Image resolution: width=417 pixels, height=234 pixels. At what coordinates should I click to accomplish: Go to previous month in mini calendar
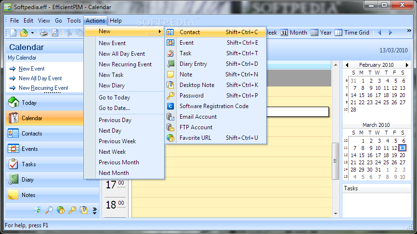347,65
